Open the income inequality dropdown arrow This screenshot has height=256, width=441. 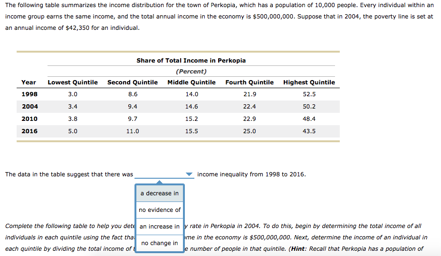(x=189, y=174)
